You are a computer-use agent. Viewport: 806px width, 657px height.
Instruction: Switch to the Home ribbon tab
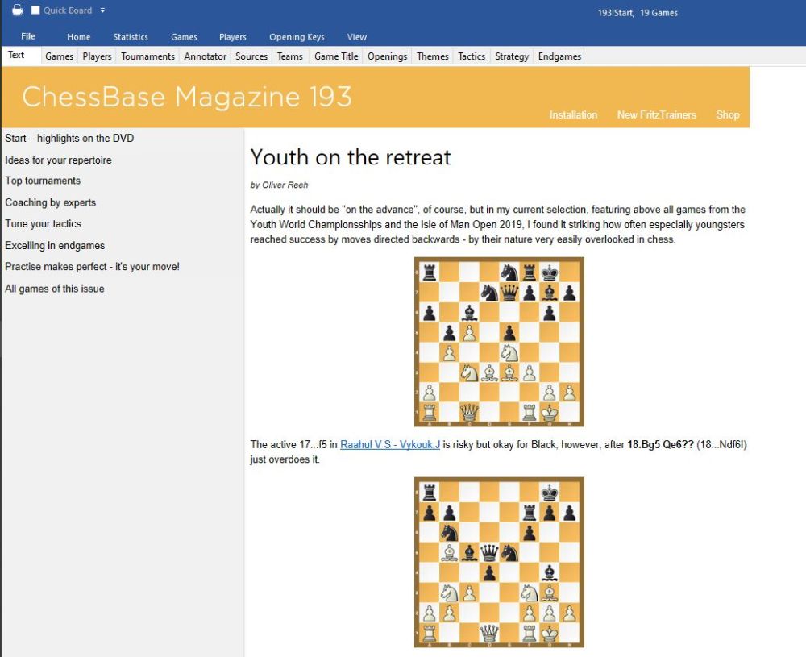coord(79,37)
